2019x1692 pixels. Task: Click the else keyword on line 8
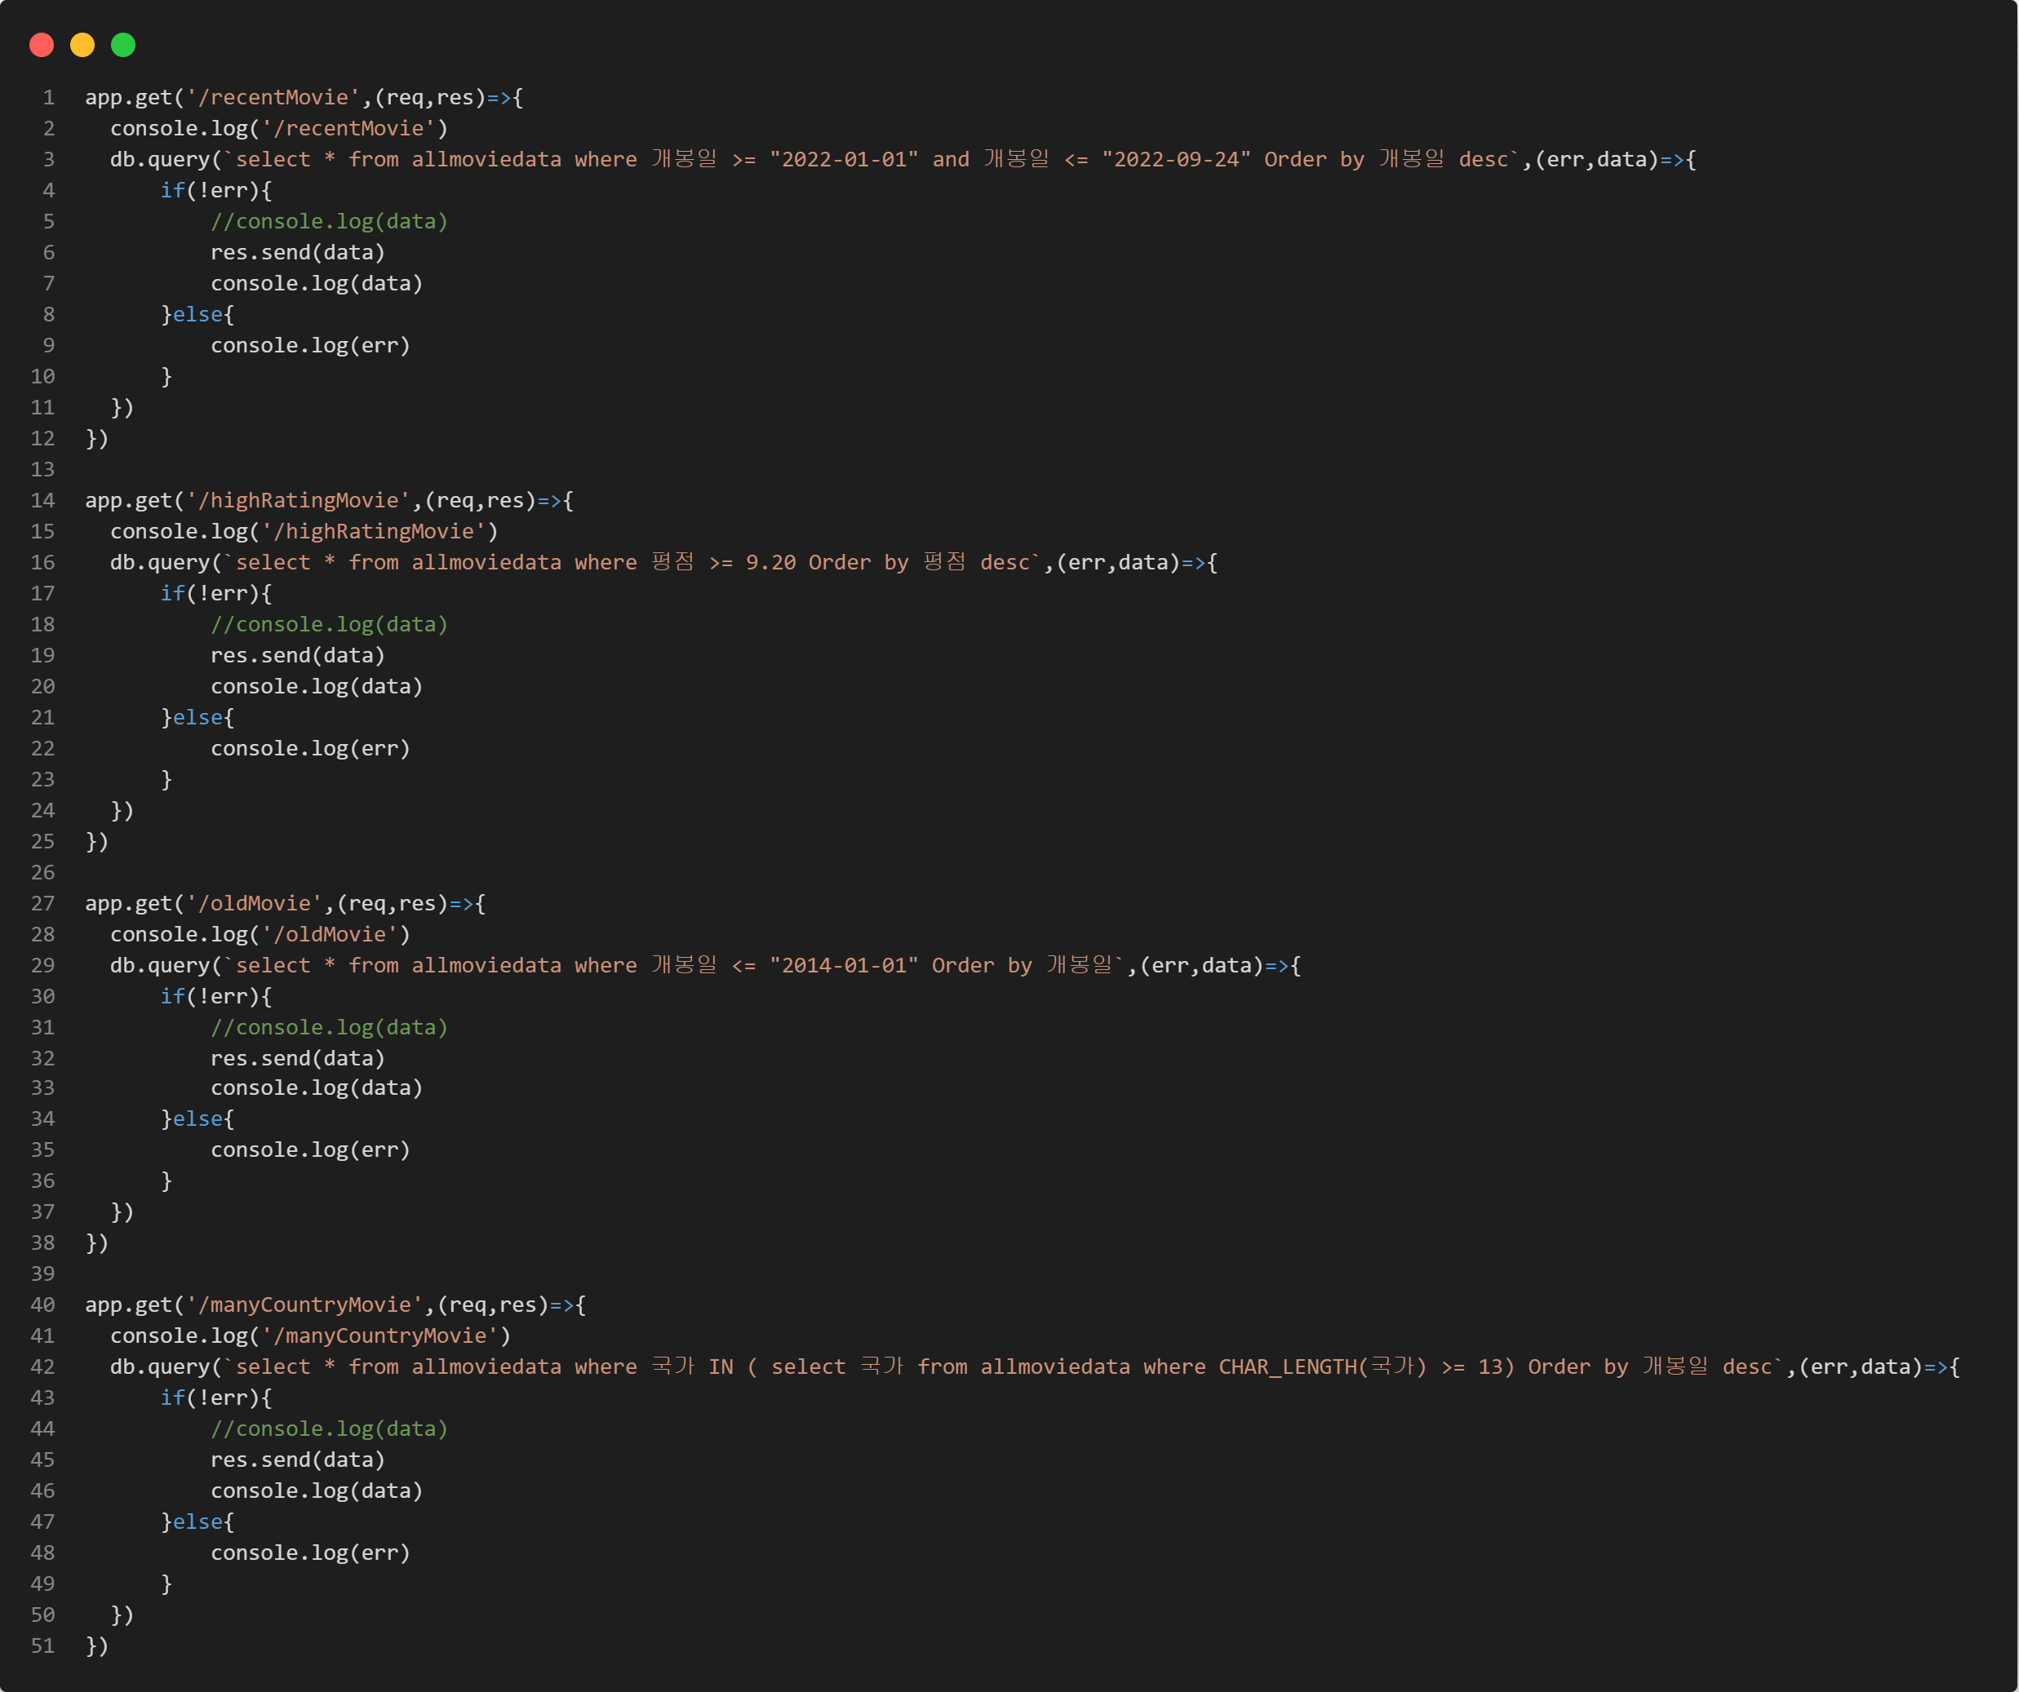coord(198,314)
